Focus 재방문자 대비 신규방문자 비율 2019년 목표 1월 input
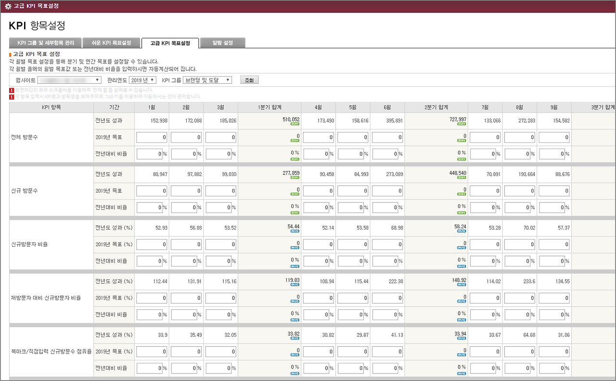 pos(152,298)
